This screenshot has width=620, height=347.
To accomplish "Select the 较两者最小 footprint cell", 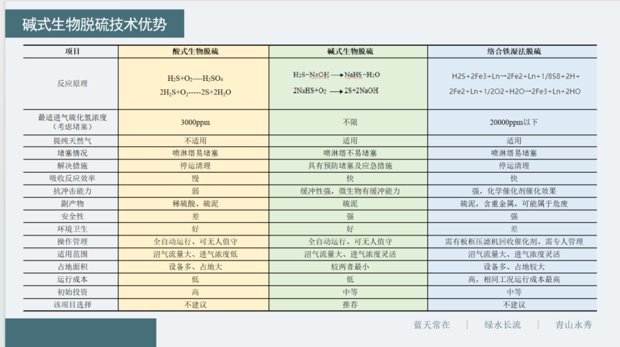I will tap(349, 267).
